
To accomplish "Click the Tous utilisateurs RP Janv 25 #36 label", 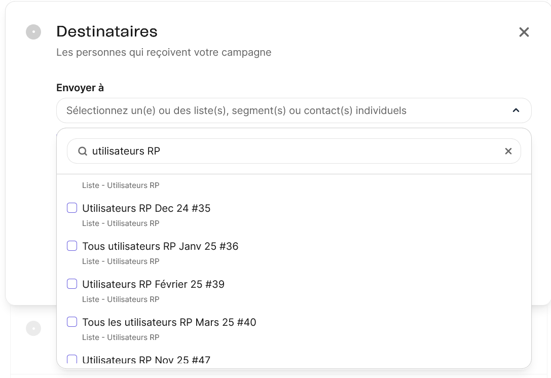I will pyautogui.click(x=160, y=246).
